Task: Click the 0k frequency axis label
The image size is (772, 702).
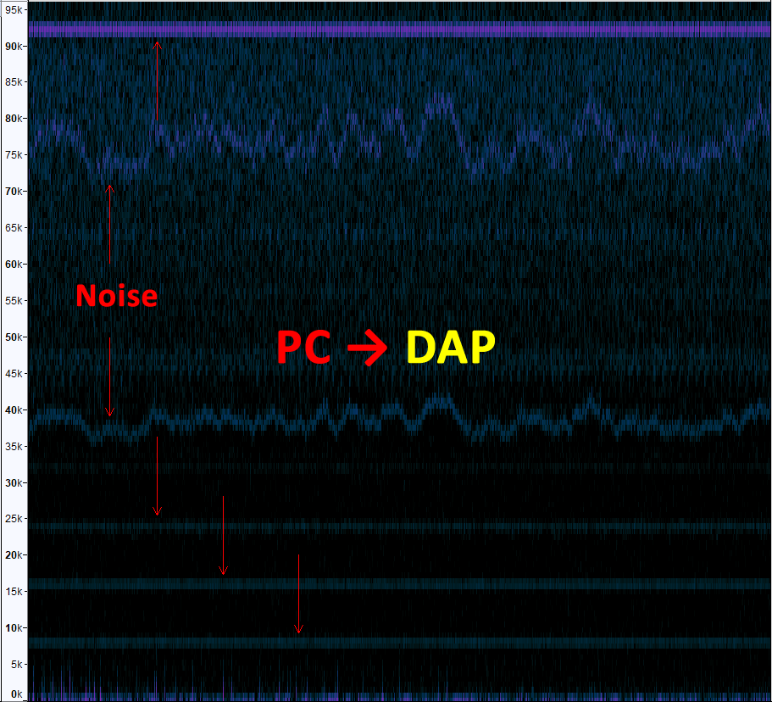Action: click(x=16, y=694)
